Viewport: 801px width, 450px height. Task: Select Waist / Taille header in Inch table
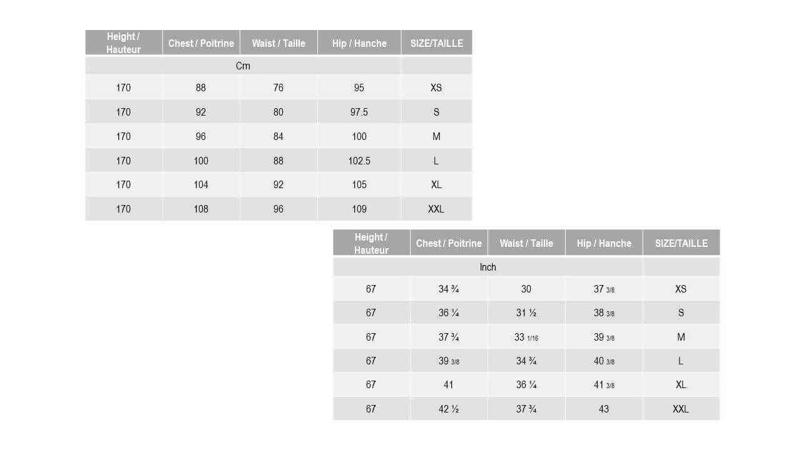point(526,243)
